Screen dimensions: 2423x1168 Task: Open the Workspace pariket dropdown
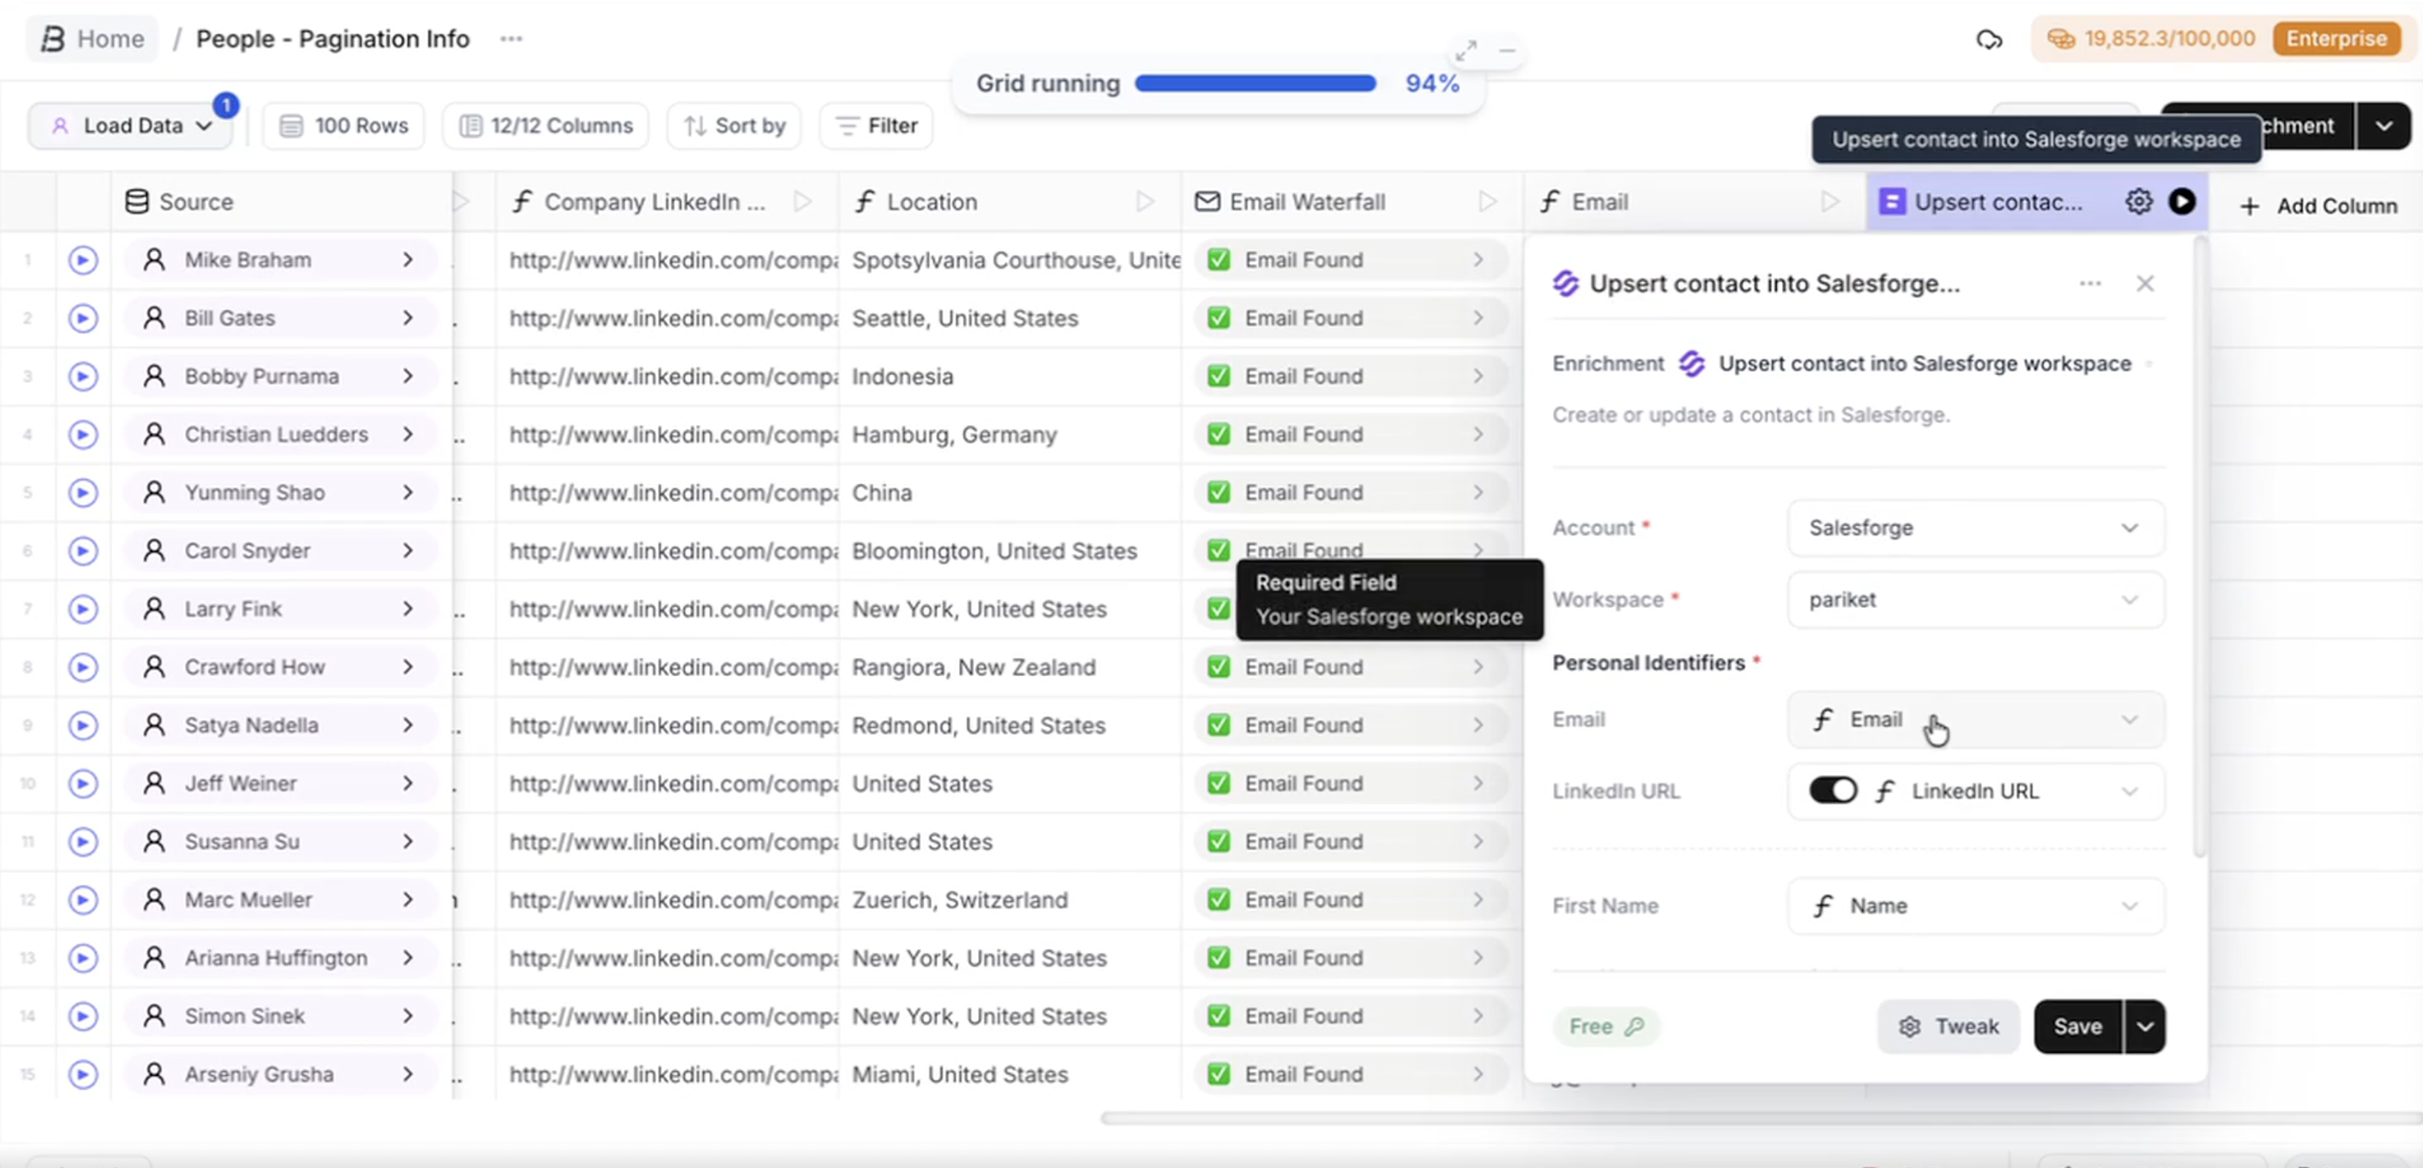click(x=1974, y=599)
